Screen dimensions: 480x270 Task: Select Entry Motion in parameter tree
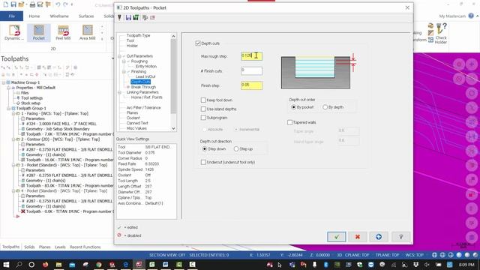146,67
